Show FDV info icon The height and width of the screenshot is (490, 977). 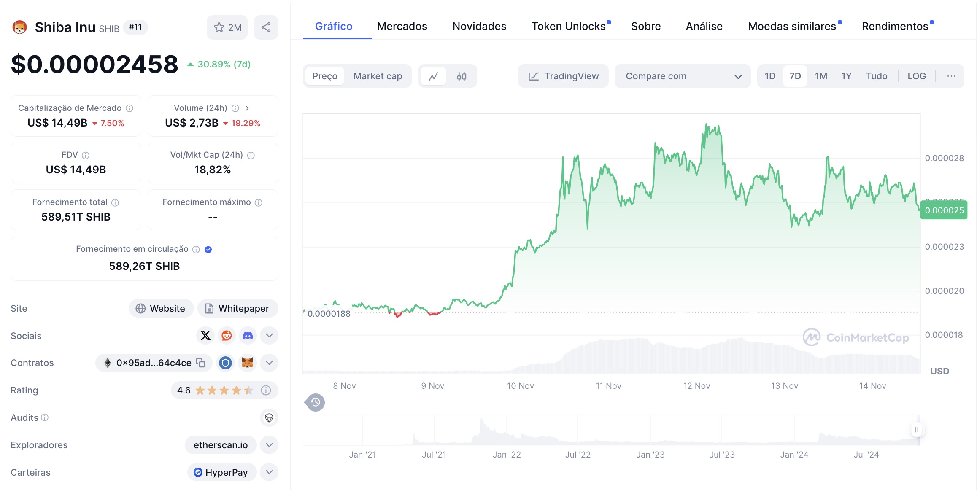click(x=86, y=156)
